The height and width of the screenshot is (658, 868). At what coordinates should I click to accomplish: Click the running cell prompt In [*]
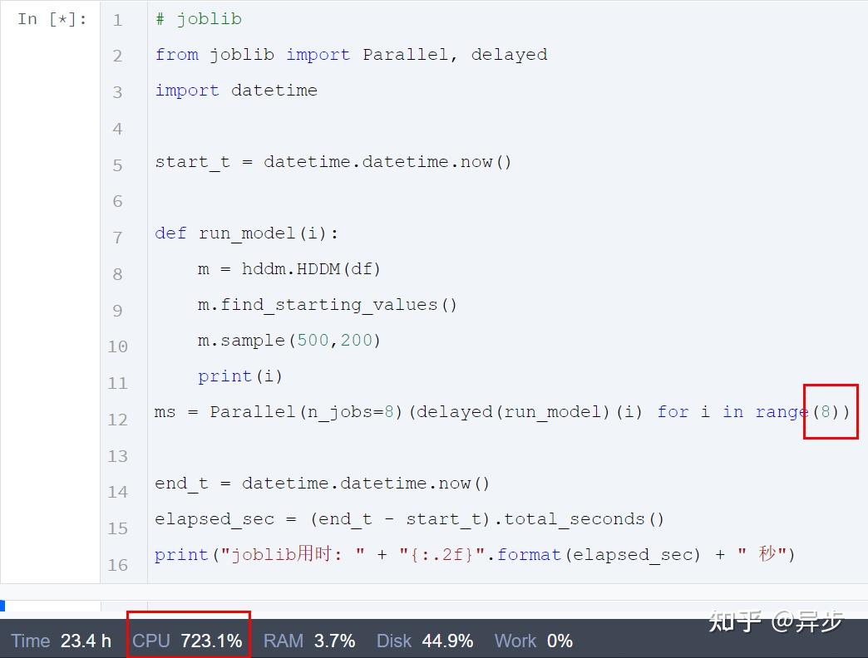point(52,19)
